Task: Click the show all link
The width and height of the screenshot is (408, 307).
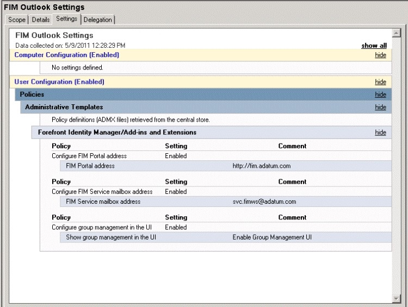Action: 374,46
